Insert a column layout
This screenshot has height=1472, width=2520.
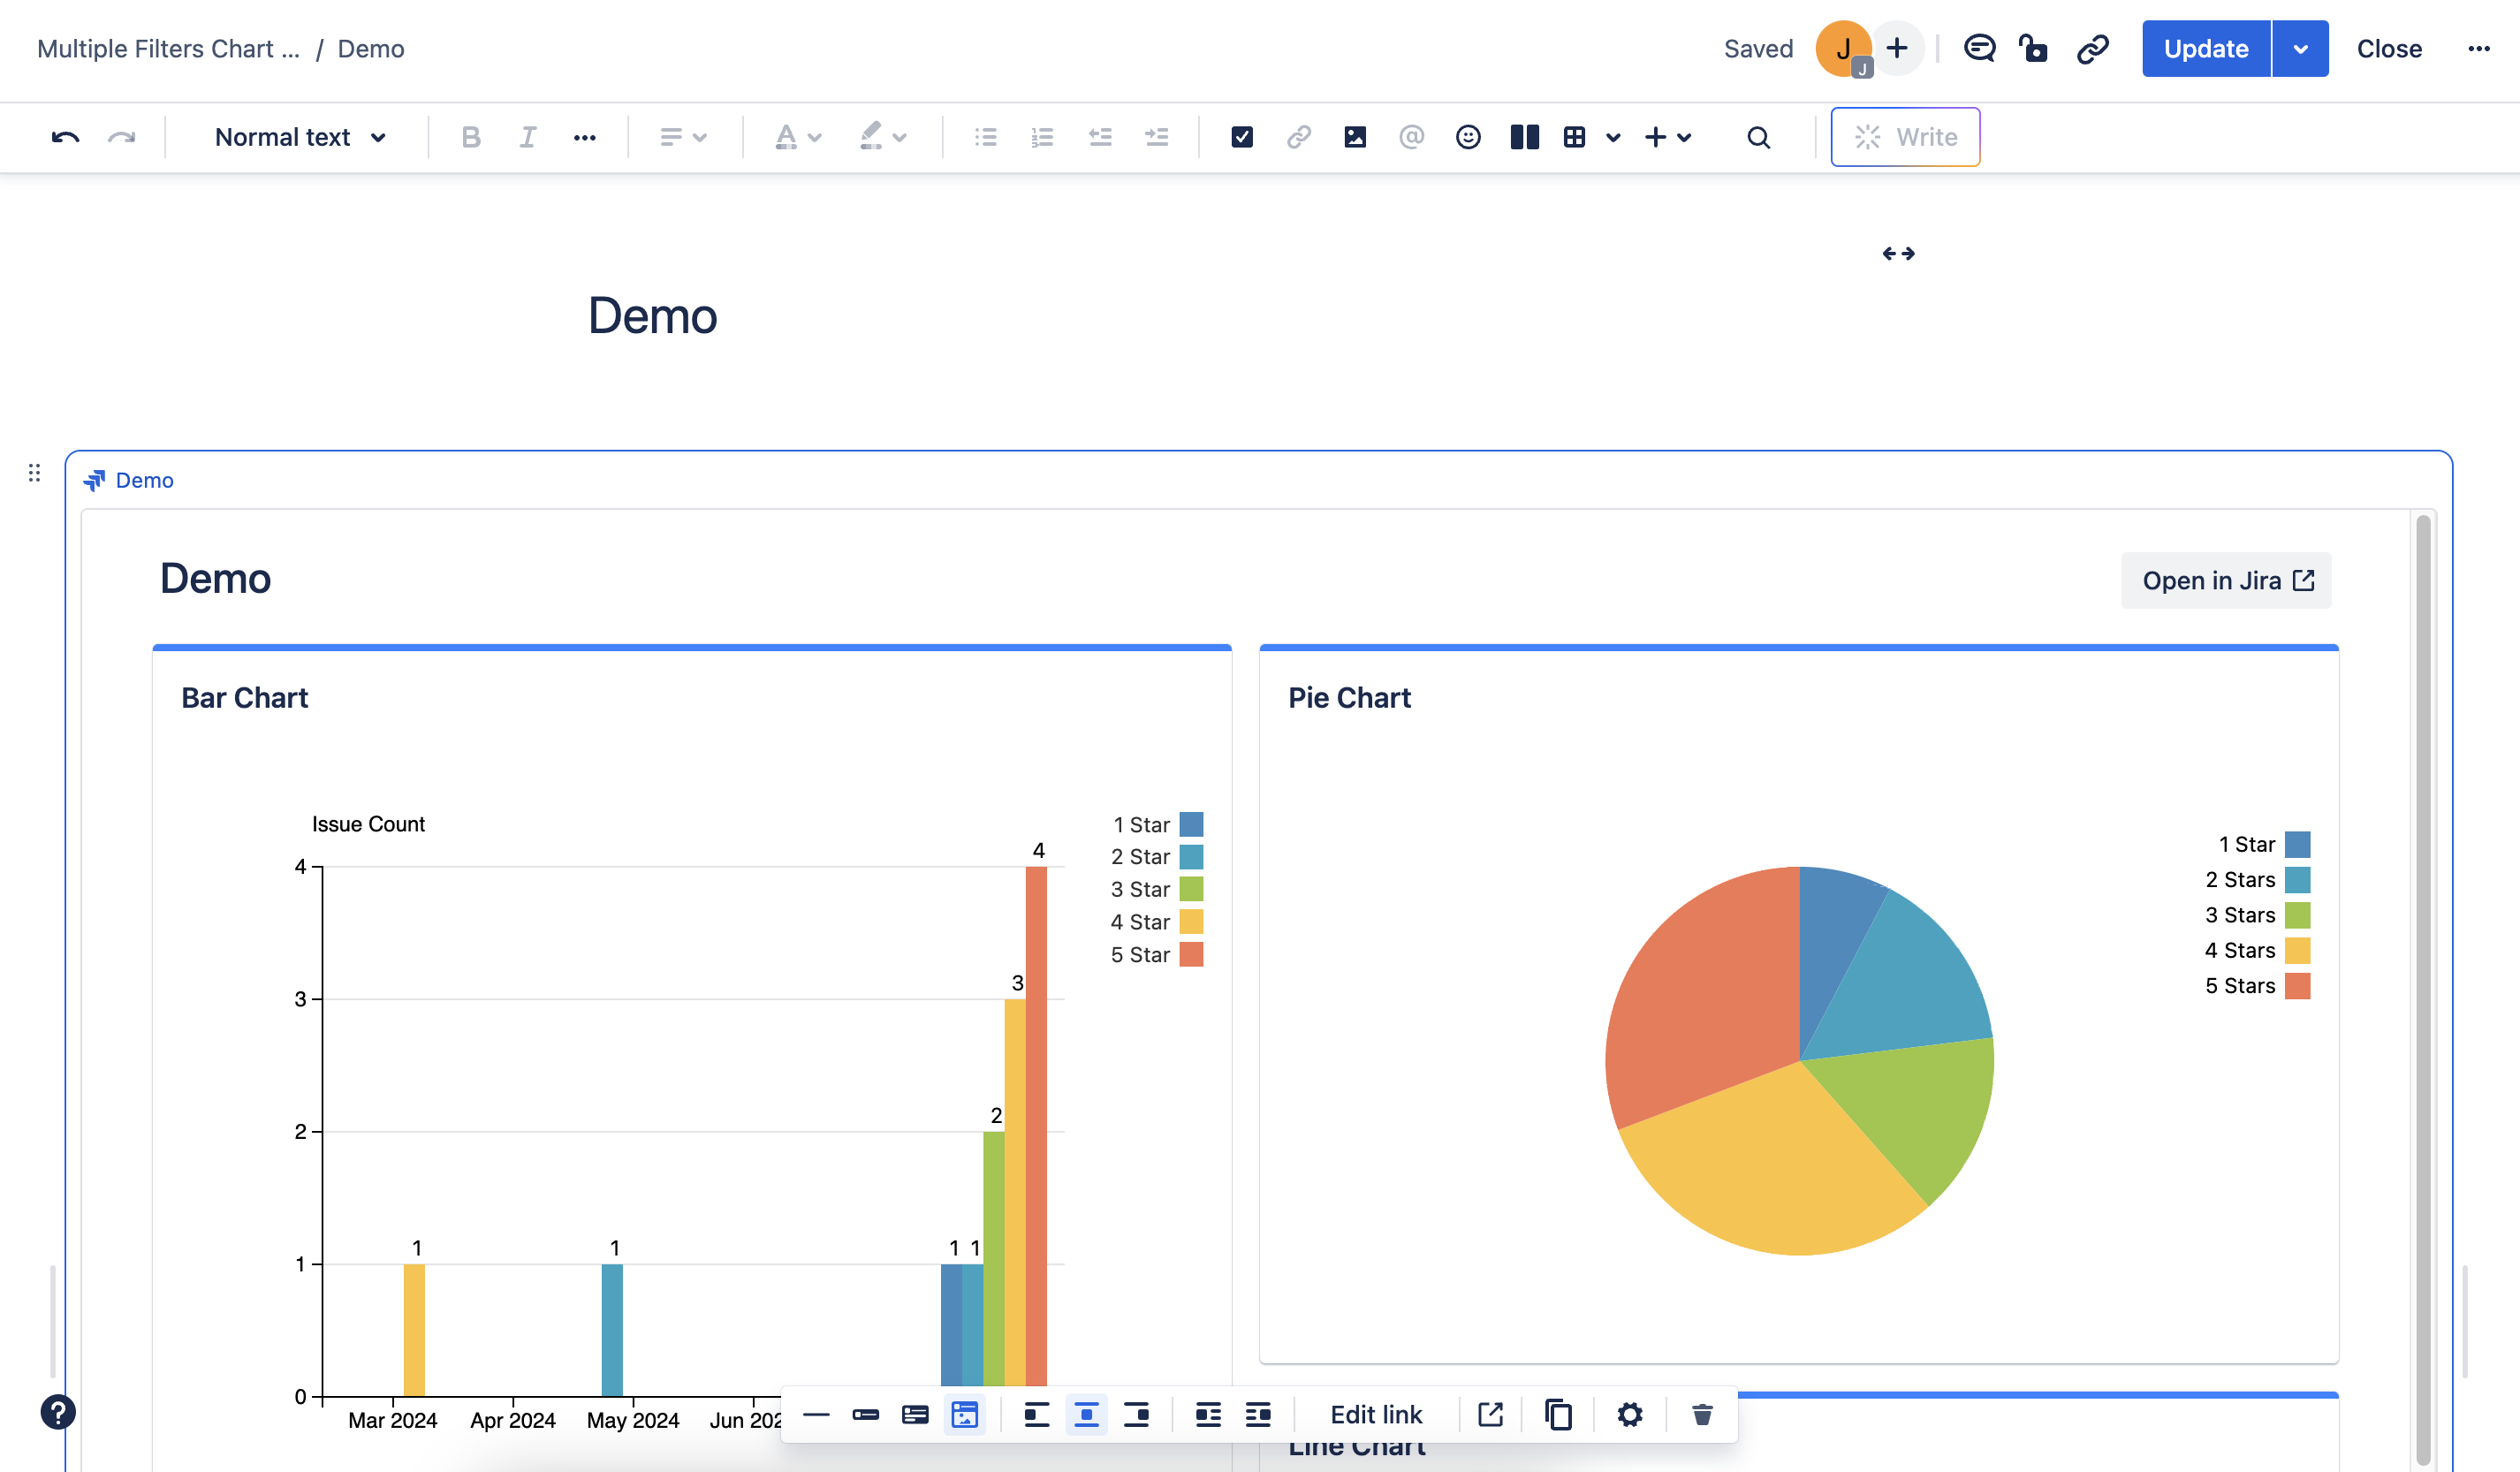pyautogui.click(x=1524, y=137)
